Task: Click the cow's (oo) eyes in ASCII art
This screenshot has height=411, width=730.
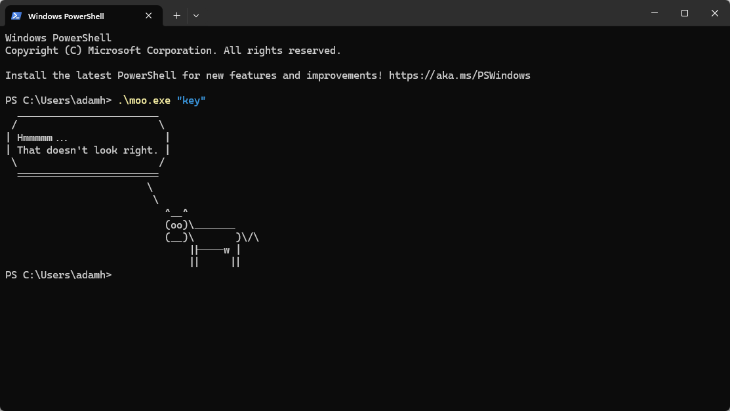Action: coord(176,226)
